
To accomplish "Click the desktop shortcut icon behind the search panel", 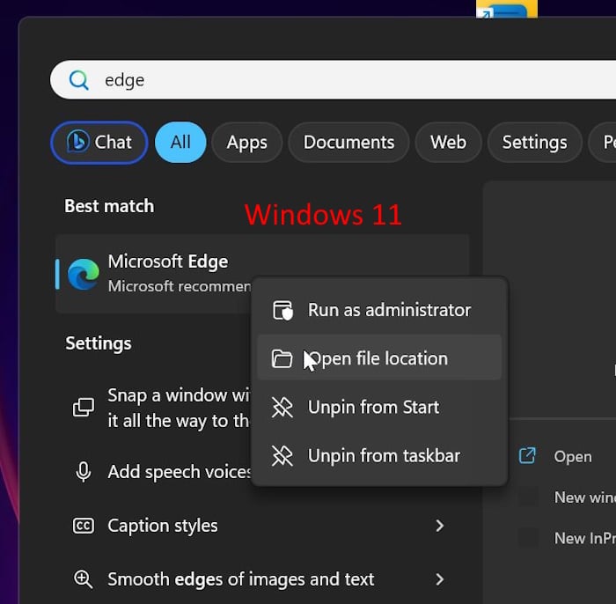I will click(507, 9).
